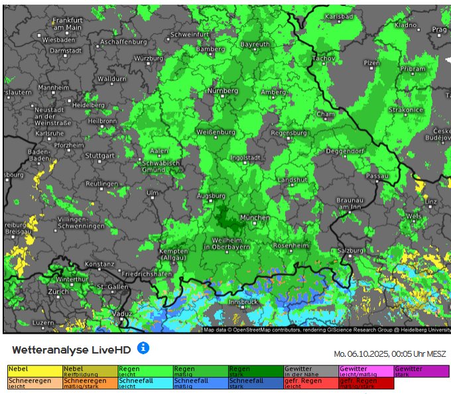Click the München city marker on map

[x=253, y=224]
